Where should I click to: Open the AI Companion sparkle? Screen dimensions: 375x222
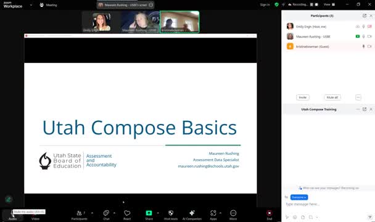(192, 215)
